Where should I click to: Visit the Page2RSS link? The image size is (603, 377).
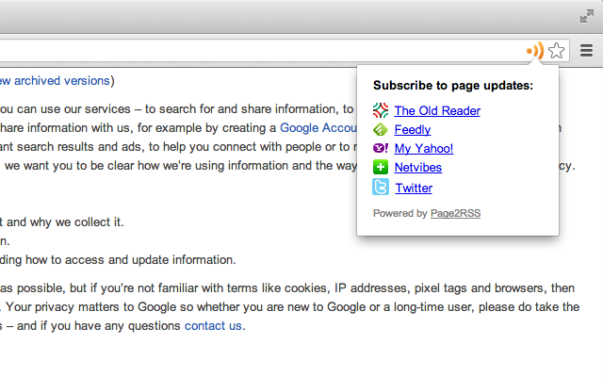tap(455, 214)
